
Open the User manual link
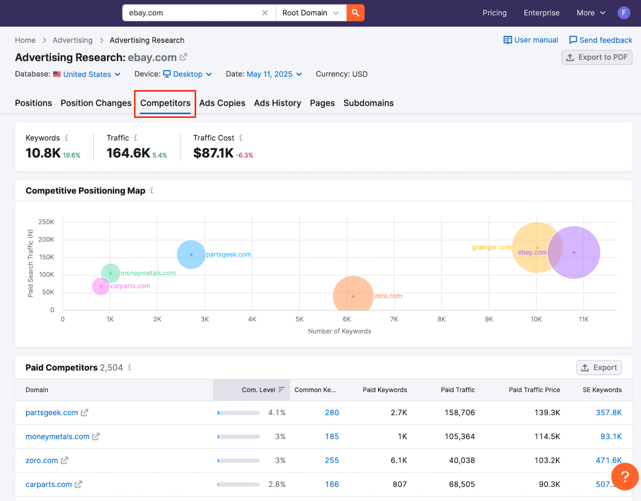coord(531,40)
